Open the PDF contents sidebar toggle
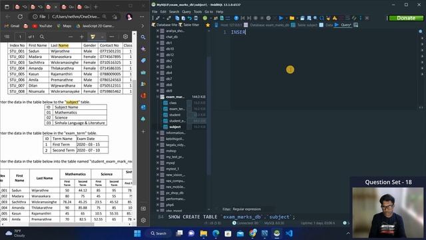This screenshot has width=426, height=240. 7,37
